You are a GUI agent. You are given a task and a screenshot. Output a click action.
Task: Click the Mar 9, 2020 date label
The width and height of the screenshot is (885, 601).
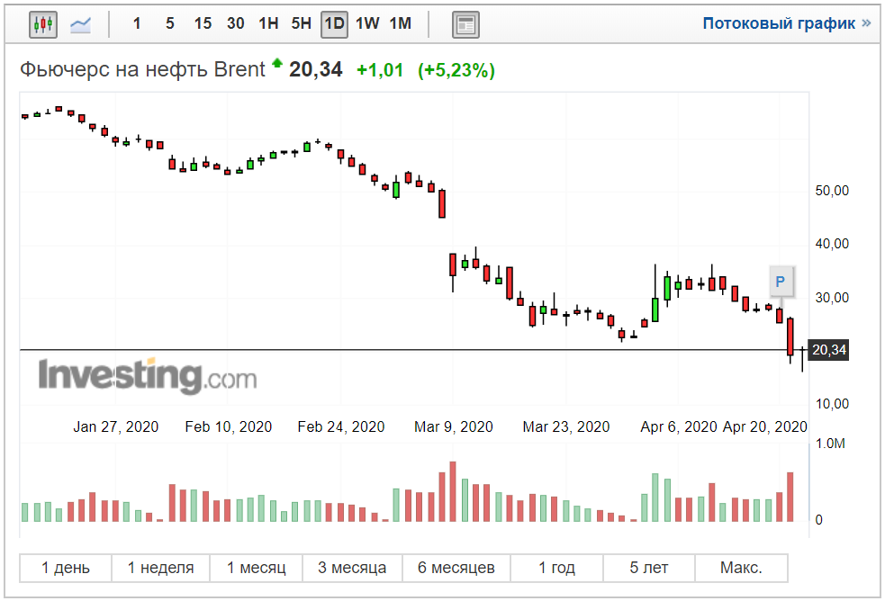(453, 426)
